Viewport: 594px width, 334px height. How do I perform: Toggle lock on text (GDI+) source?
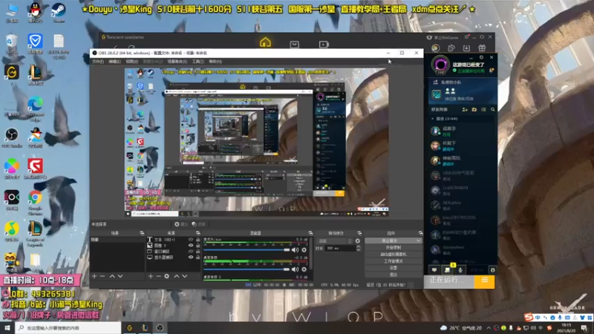coord(198,240)
